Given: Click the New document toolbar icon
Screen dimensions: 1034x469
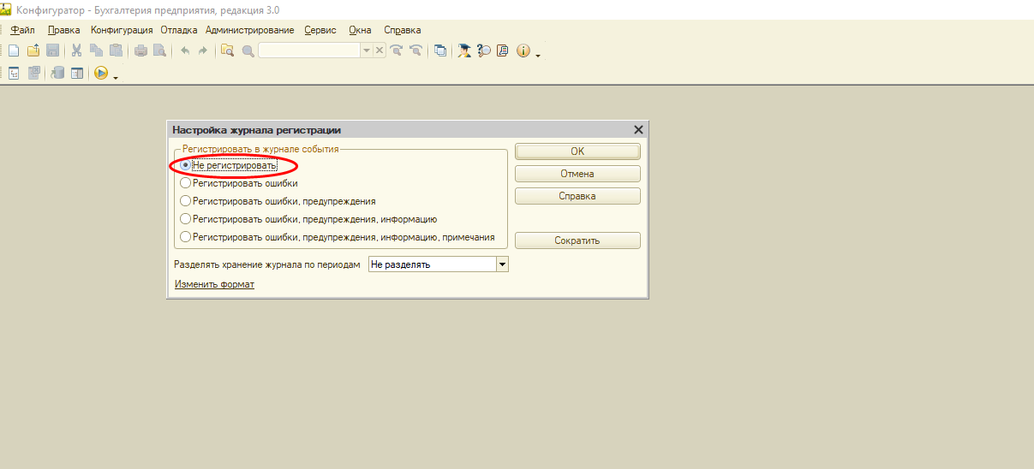Looking at the screenshot, I should pos(14,51).
